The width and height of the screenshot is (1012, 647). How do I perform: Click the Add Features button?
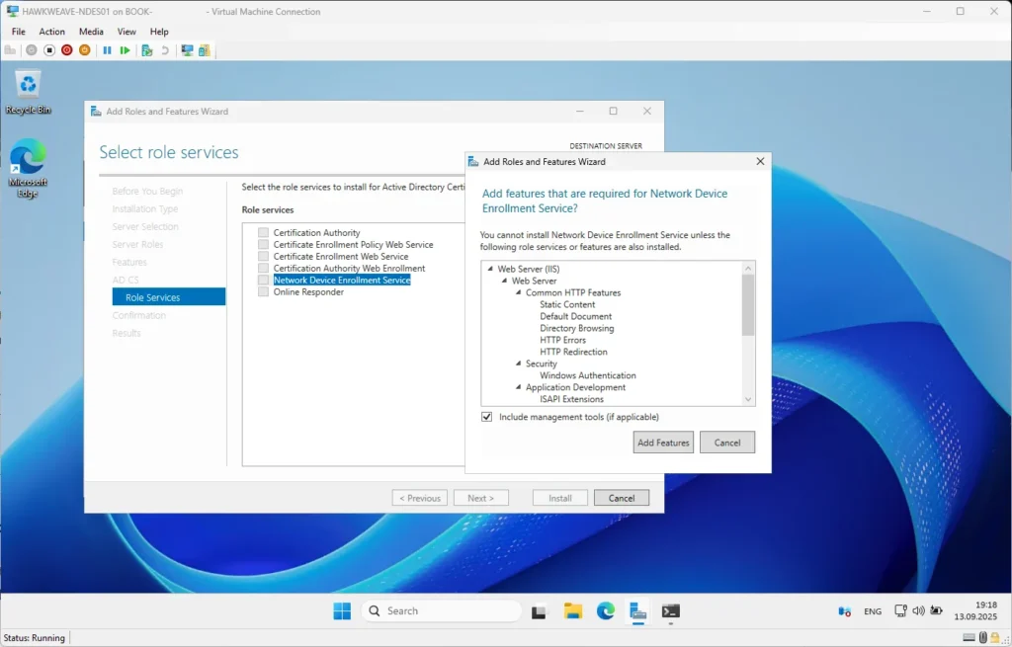click(663, 443)
